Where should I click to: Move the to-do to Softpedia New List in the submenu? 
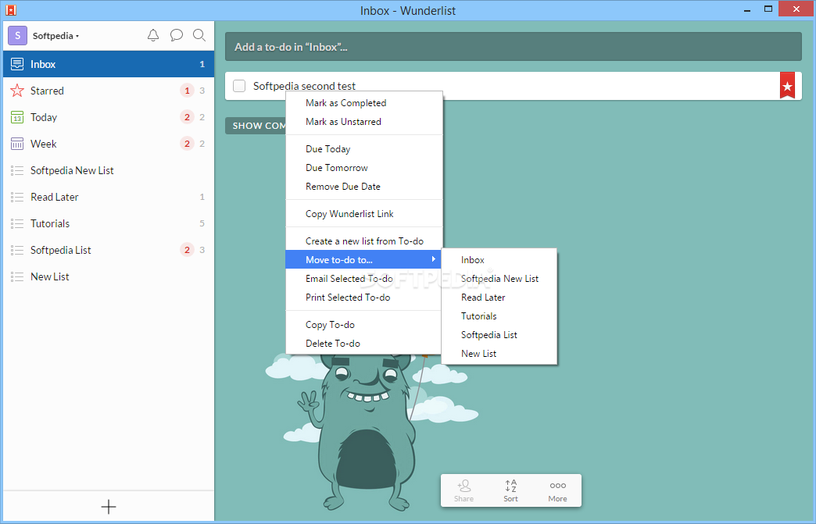(x=499, y=279)
